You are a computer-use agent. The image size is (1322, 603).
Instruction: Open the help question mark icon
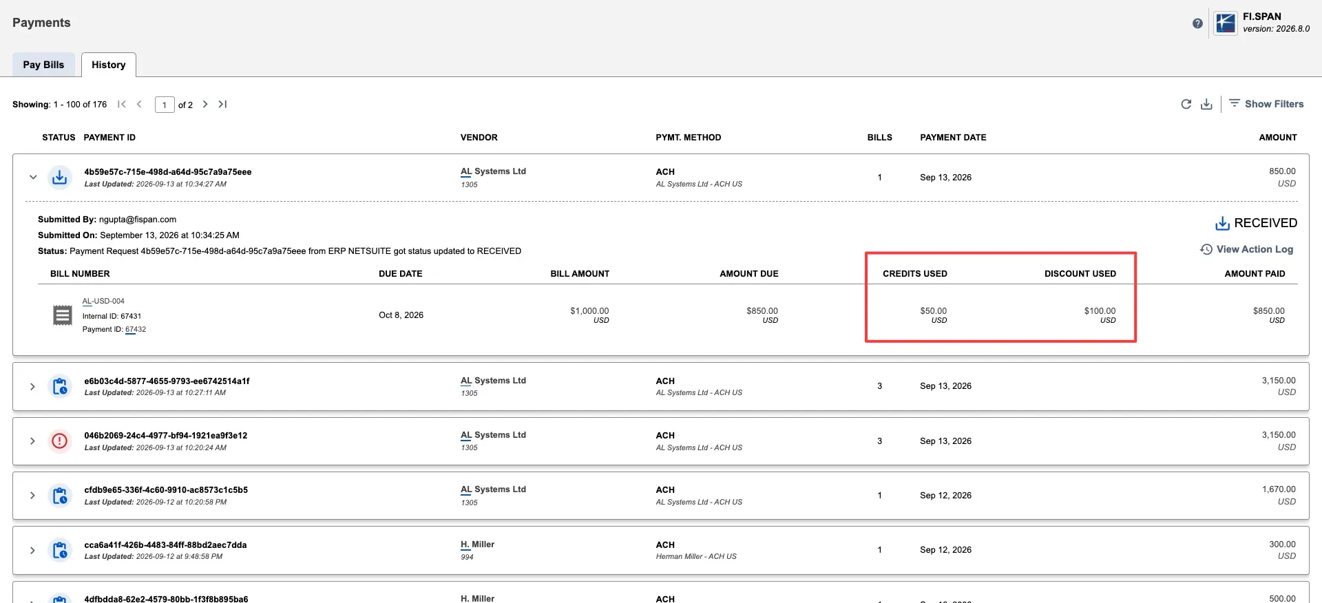(1197, 23)
